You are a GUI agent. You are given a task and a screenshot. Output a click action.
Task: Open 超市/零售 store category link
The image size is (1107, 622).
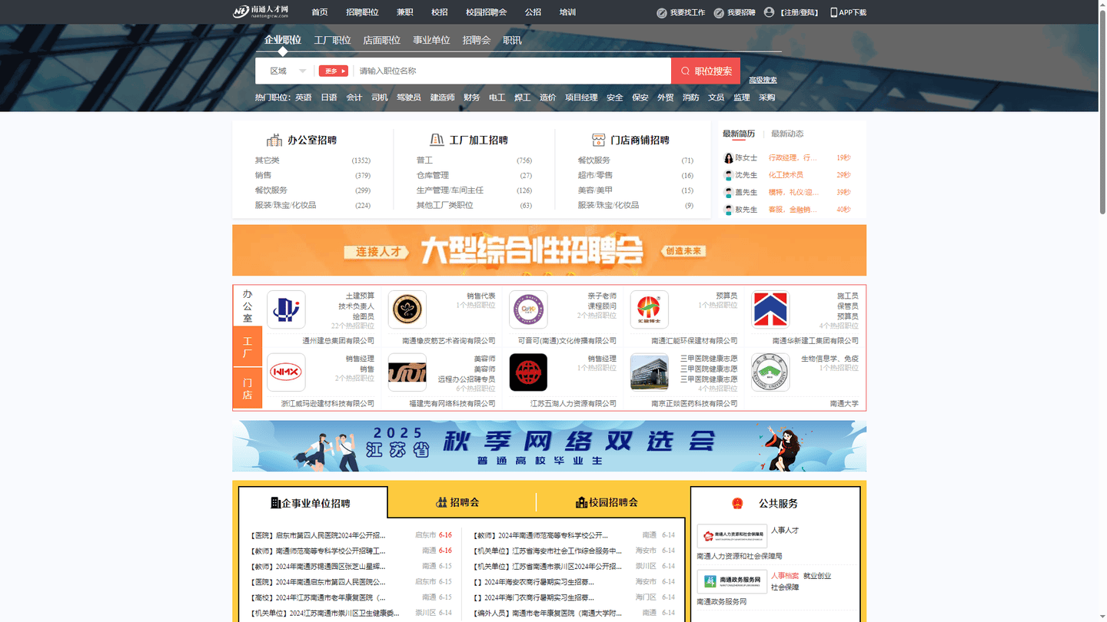tap(595, 175)
